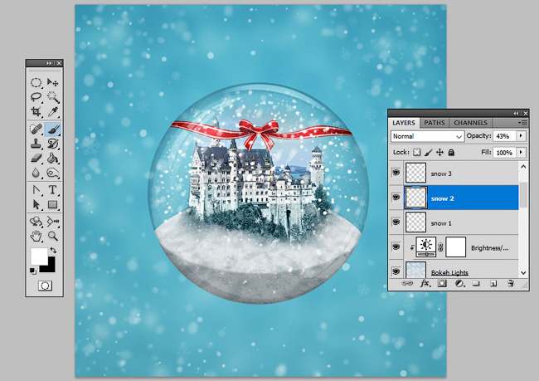Switch to the LAYERS tab

pyautogui.click(x=404, y=123)
